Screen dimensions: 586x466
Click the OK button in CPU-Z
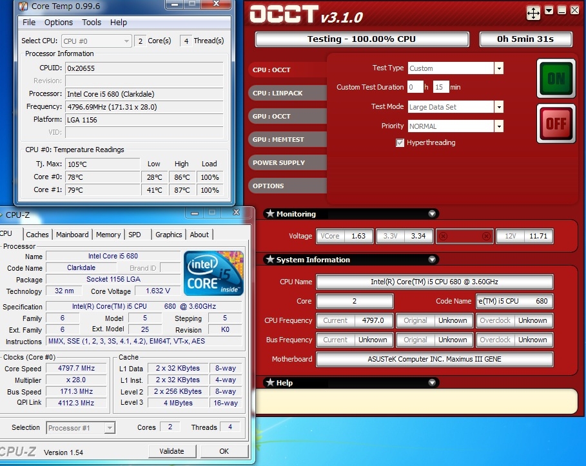click(x=224, y=451)
